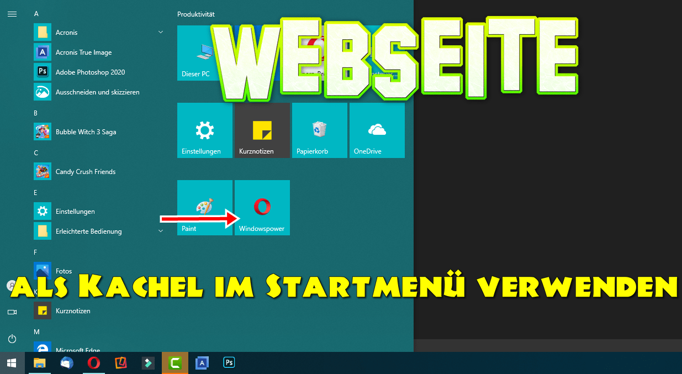
Task: Click the letter C section header
Action: [x=36, y=152]
